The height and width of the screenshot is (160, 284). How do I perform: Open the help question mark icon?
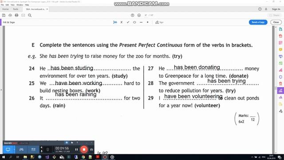260,9
